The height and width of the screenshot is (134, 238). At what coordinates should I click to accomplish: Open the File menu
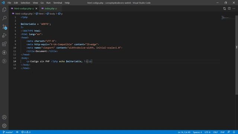coord(9,3)
